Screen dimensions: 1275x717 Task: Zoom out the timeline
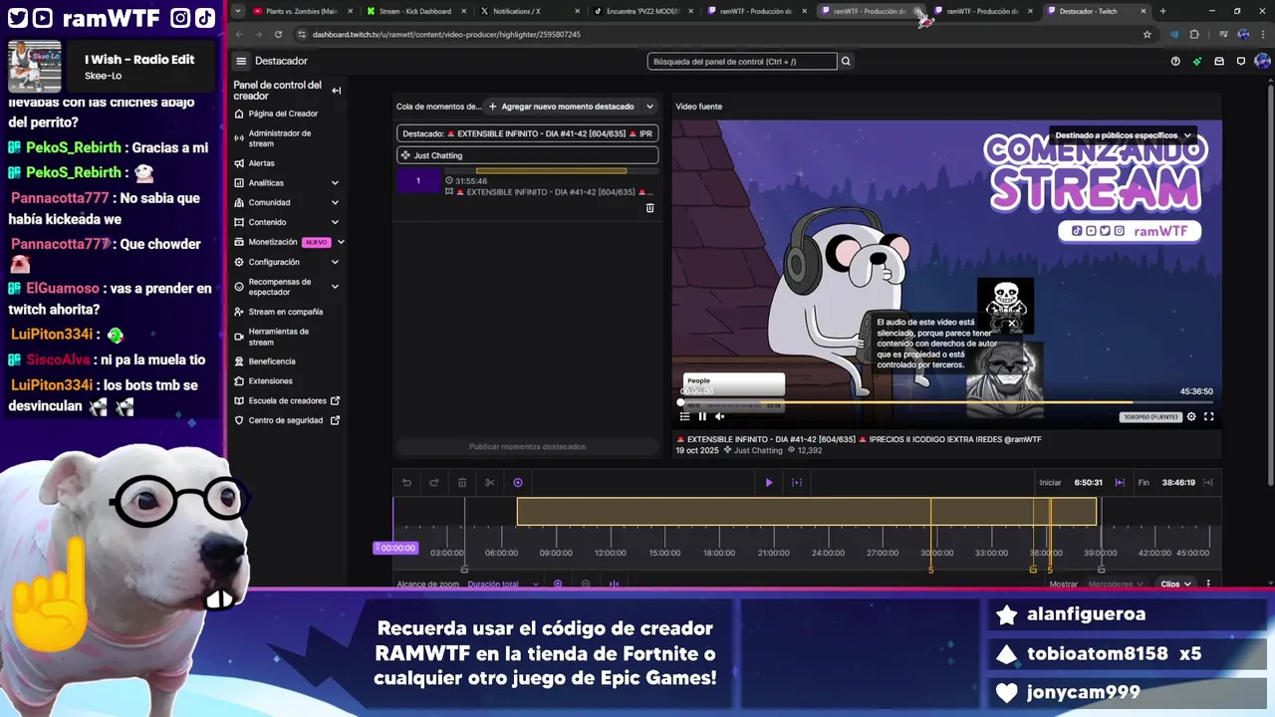(x=586, y=585)
